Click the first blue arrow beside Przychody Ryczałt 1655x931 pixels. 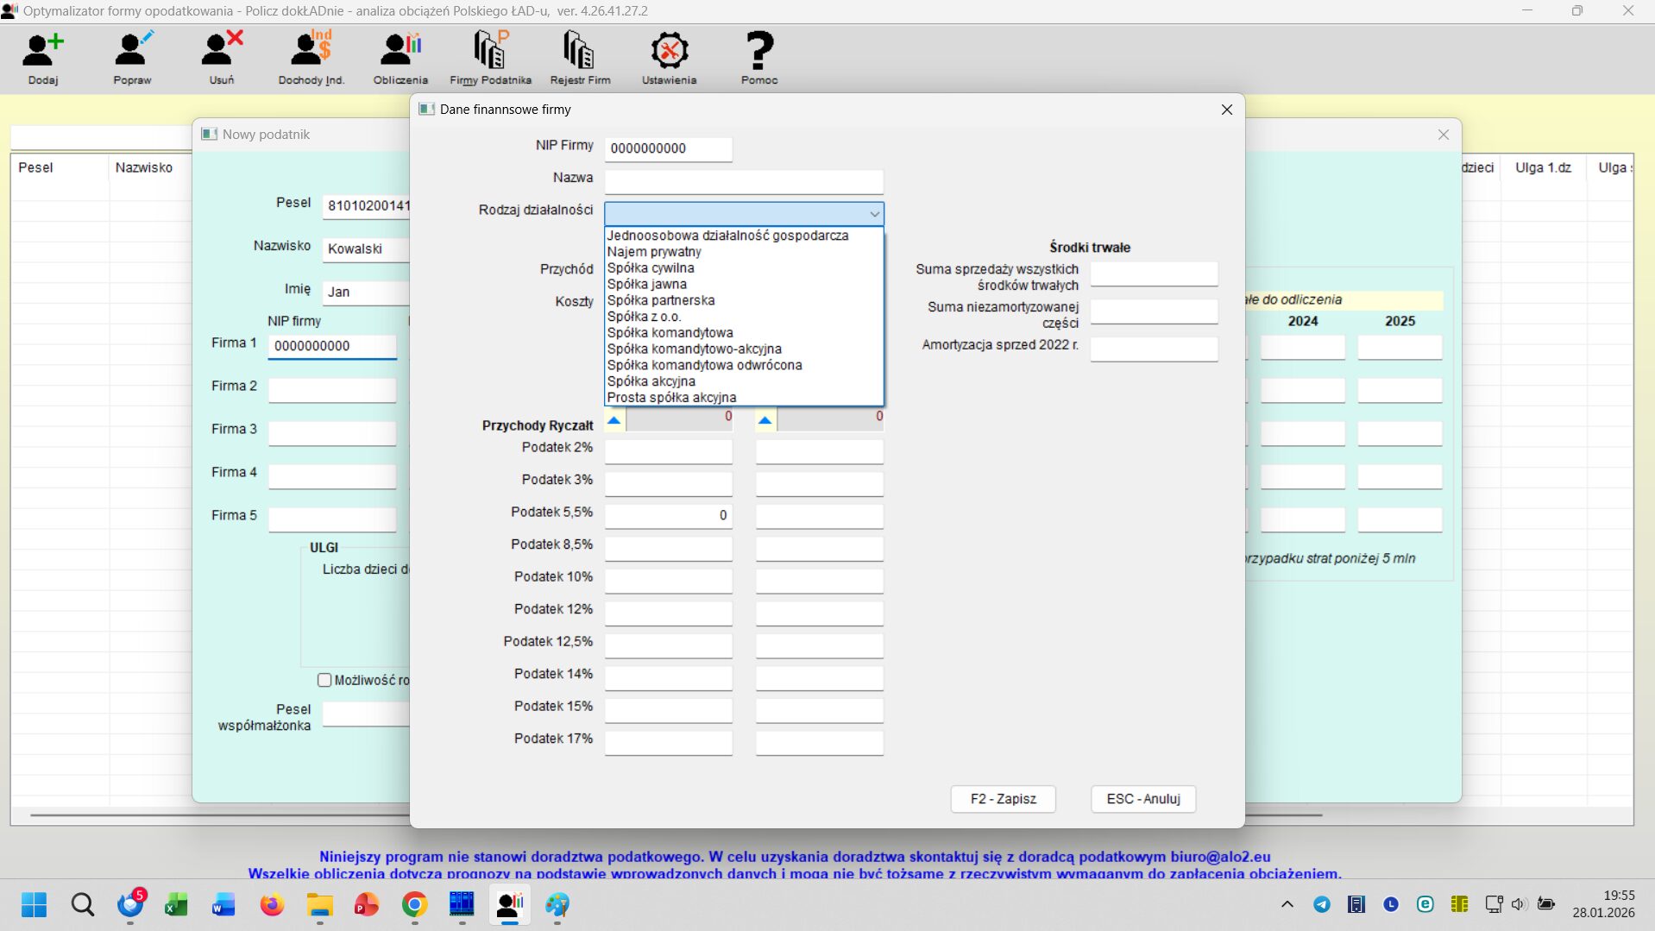pyautogui.click(x=614, y=421)
